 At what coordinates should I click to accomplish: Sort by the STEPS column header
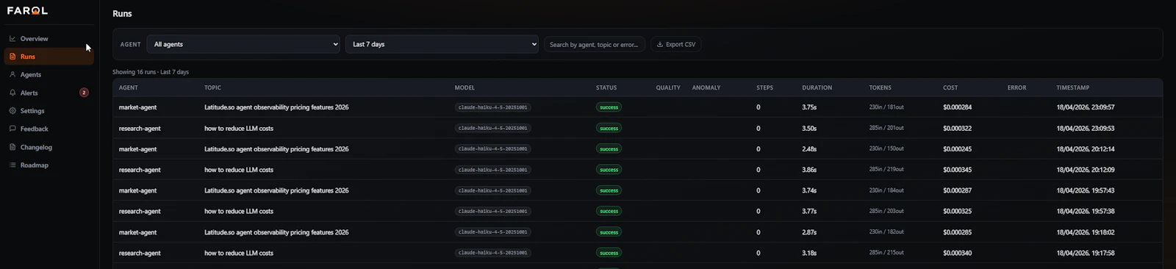tap(764, 87)
